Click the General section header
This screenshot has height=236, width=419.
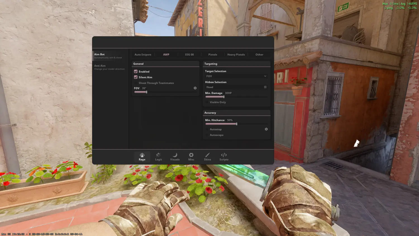[165, 64]
